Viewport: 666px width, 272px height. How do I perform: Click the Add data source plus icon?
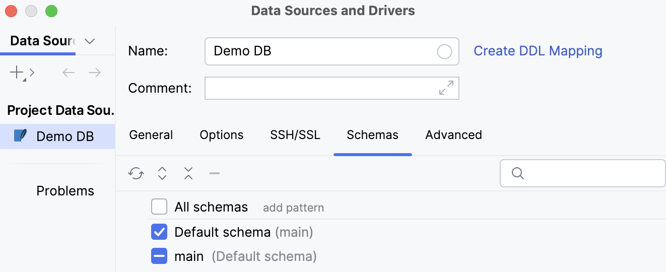[x=17, y=73]
